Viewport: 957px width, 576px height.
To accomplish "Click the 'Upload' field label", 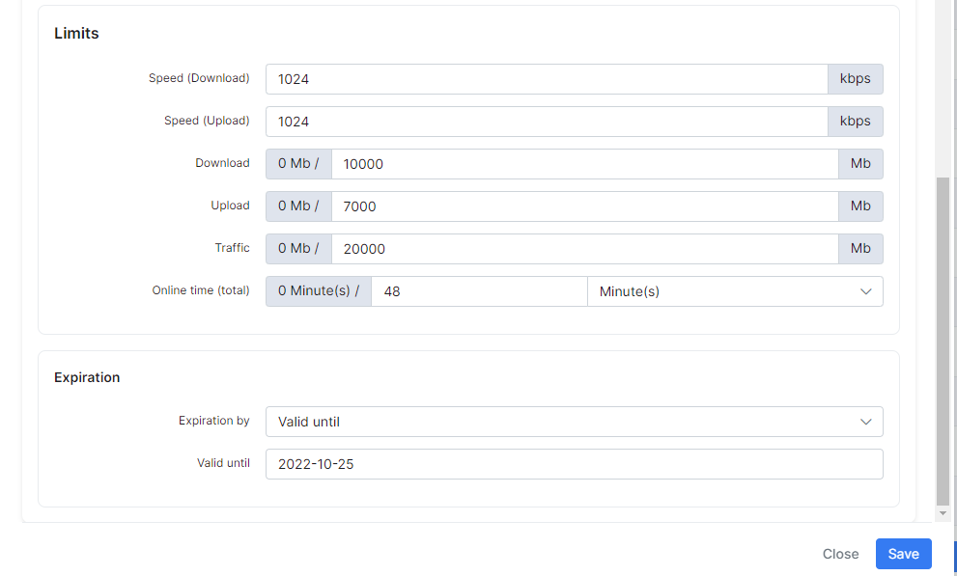I will tap(230, 206).
